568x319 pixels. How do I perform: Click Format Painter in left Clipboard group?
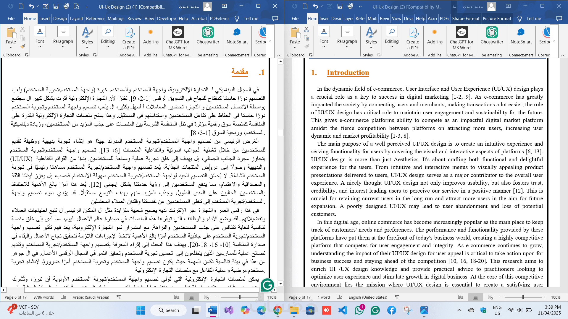[23, 46]
